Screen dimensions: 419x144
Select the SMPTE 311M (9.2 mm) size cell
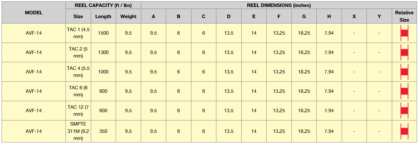78,131
